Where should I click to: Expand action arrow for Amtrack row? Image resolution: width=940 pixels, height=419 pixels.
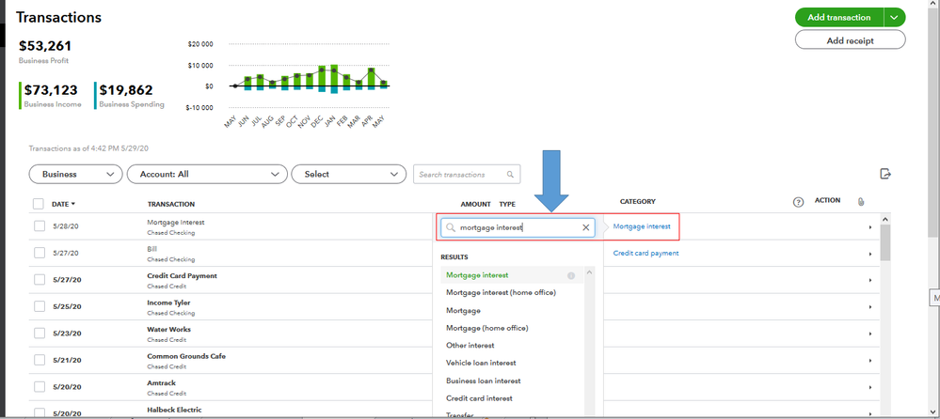(x=869, y=387)
